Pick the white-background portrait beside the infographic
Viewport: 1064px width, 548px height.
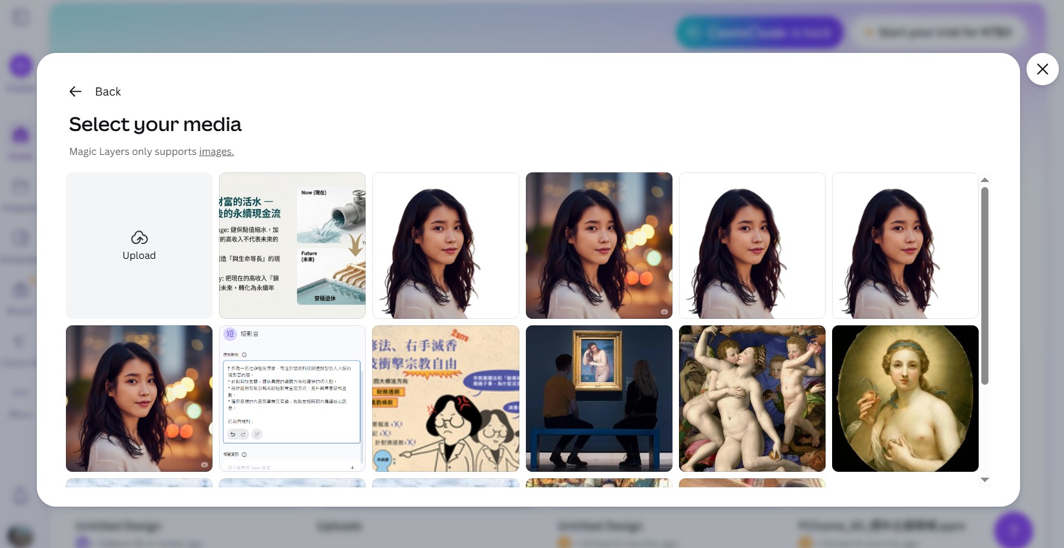click(x=446, y=245)
